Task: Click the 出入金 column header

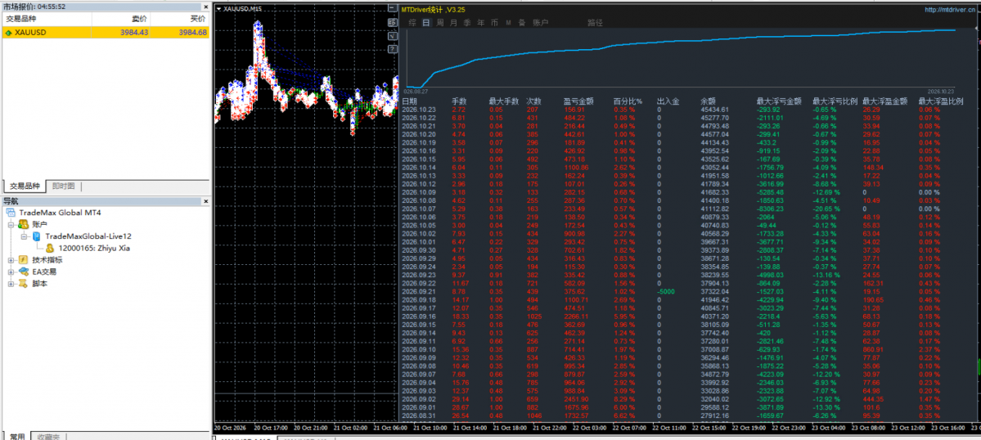Action: coord(668,101)
